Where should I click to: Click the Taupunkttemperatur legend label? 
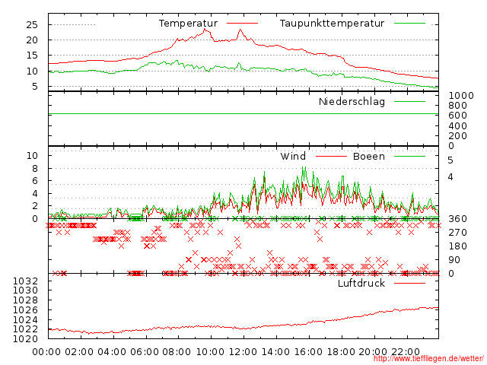coord(332,24)
